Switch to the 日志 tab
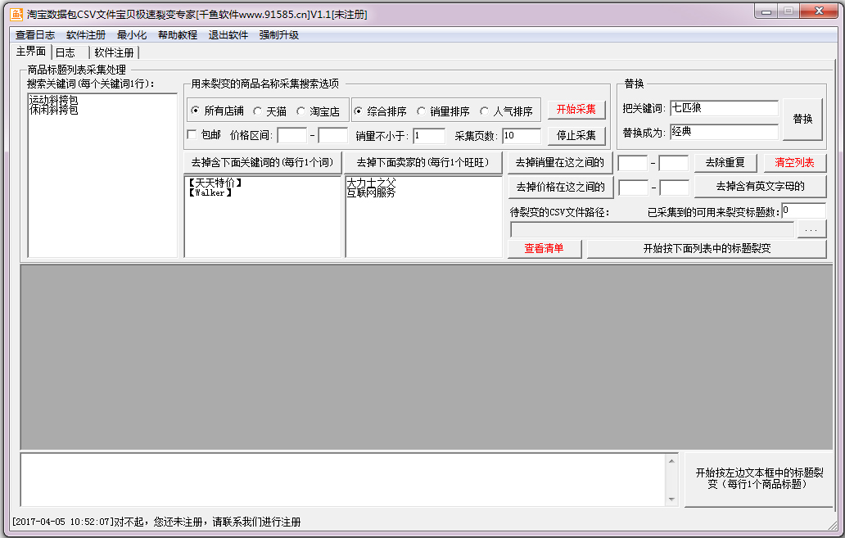 pos(66,52)
